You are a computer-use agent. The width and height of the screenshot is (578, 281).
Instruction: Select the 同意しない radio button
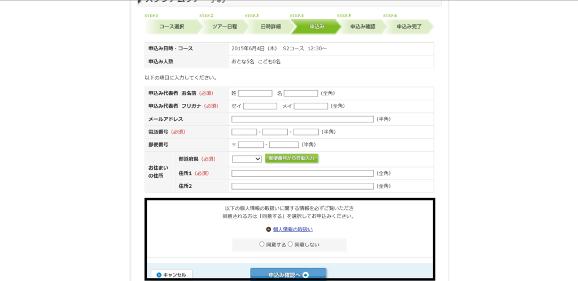[290, 244]
